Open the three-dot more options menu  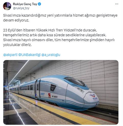[117, 4]
